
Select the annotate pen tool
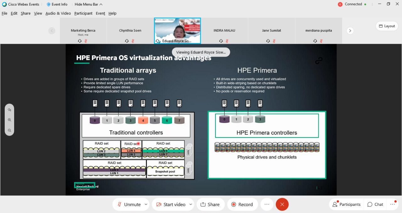click(x=9, y=110)
